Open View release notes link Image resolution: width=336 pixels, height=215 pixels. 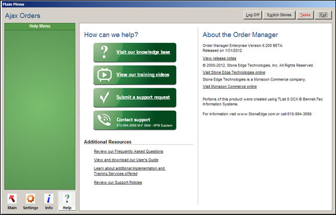click(219, 58)
